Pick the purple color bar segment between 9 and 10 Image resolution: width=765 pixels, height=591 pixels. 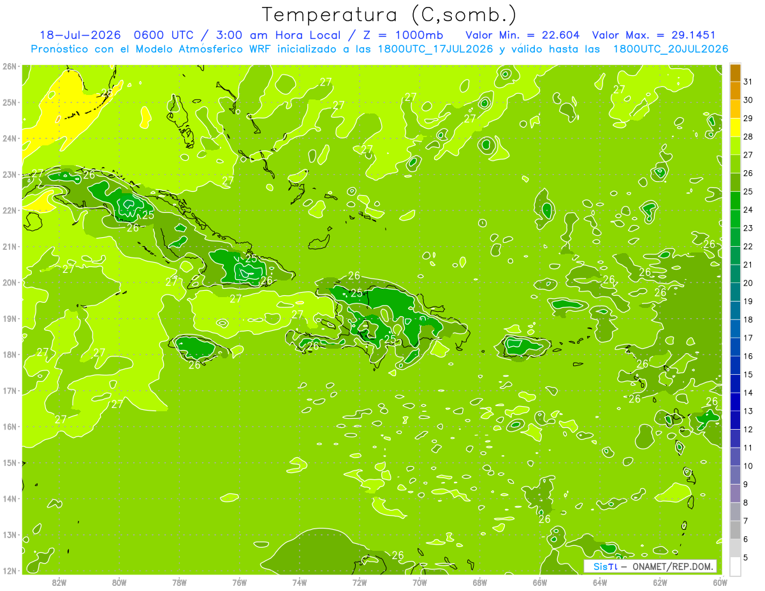pyautogui.click(x=735, y=475)
